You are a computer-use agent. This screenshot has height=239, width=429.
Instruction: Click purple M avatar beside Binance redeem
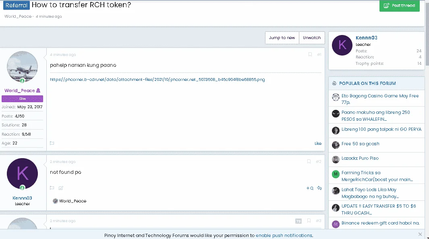pos(336,224)
